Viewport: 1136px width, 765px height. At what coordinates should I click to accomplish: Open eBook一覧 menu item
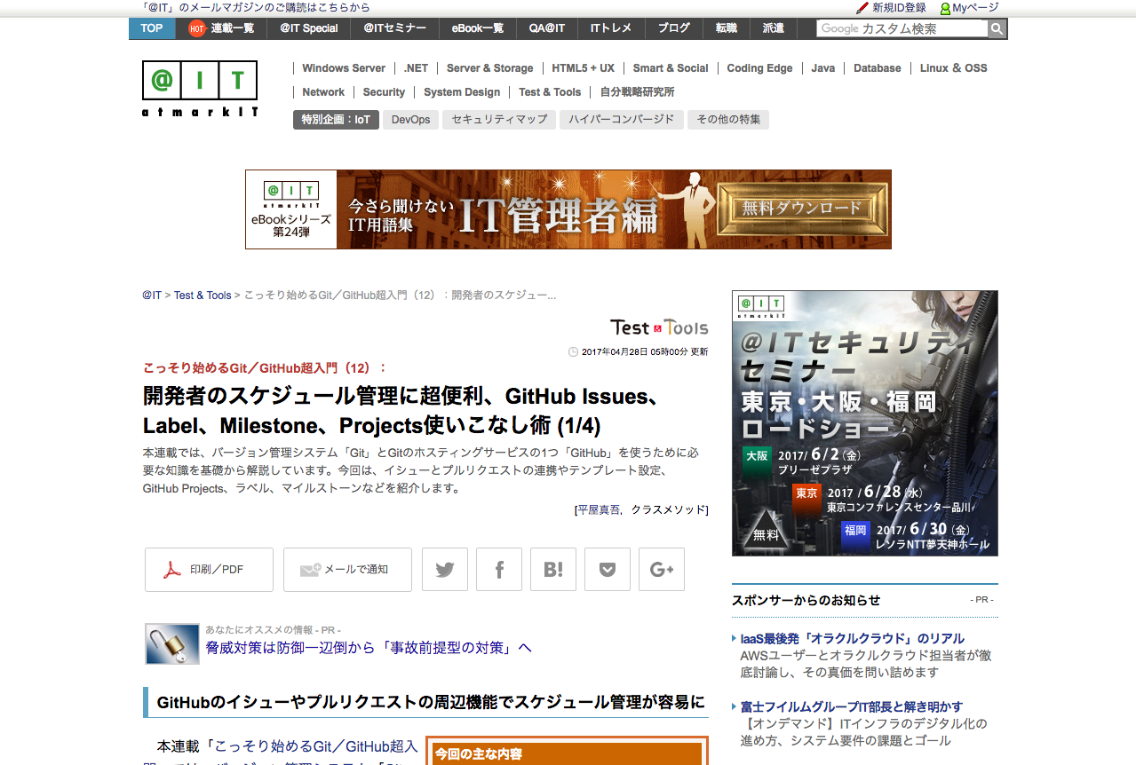477,28
